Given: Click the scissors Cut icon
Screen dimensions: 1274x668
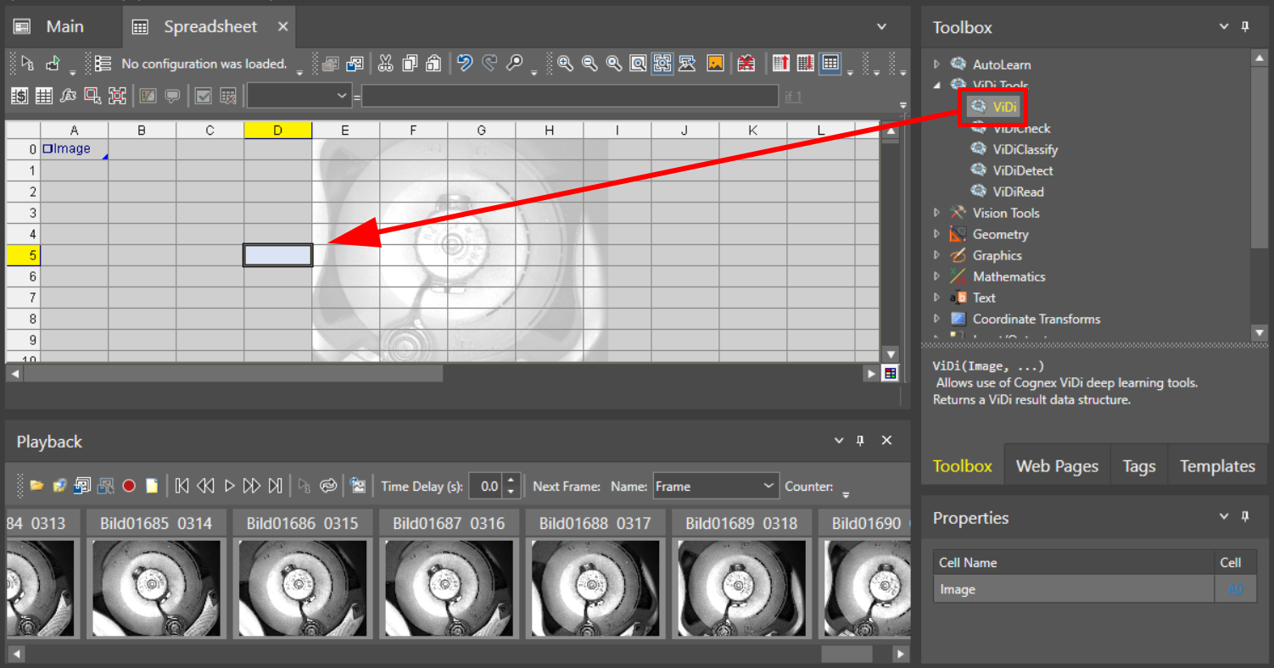Looking at the screenshot, I should click(385, 64).
